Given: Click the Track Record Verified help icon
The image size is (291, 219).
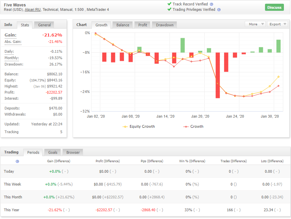Looking at the screenshot, I should pyautogui.click(x=211, y=4).
